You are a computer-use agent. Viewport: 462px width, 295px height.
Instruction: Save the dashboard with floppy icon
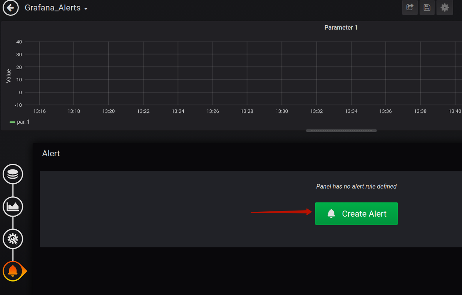(427, 8)
